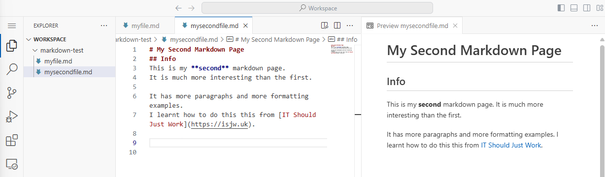This screenshot has height=177, width=605.
Task: Open the customize layout icon
Action: 600,8
